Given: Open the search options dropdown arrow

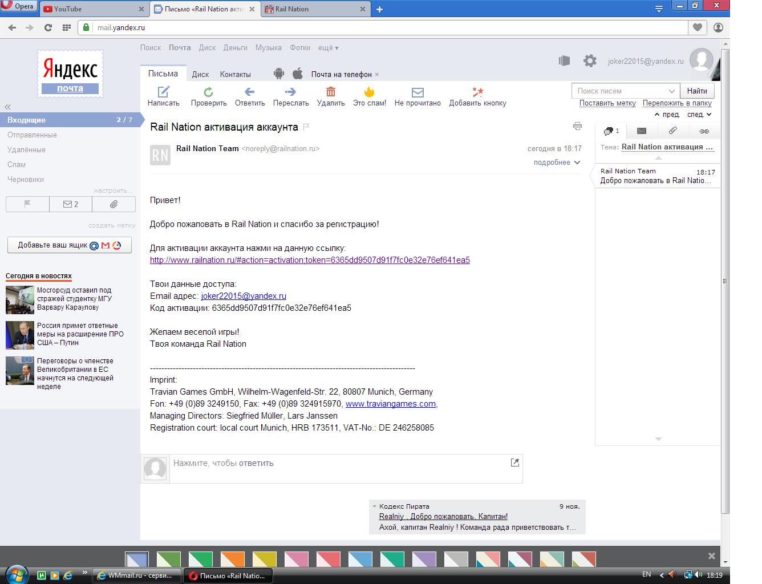Looking at the screenshot, I should 672,91.
